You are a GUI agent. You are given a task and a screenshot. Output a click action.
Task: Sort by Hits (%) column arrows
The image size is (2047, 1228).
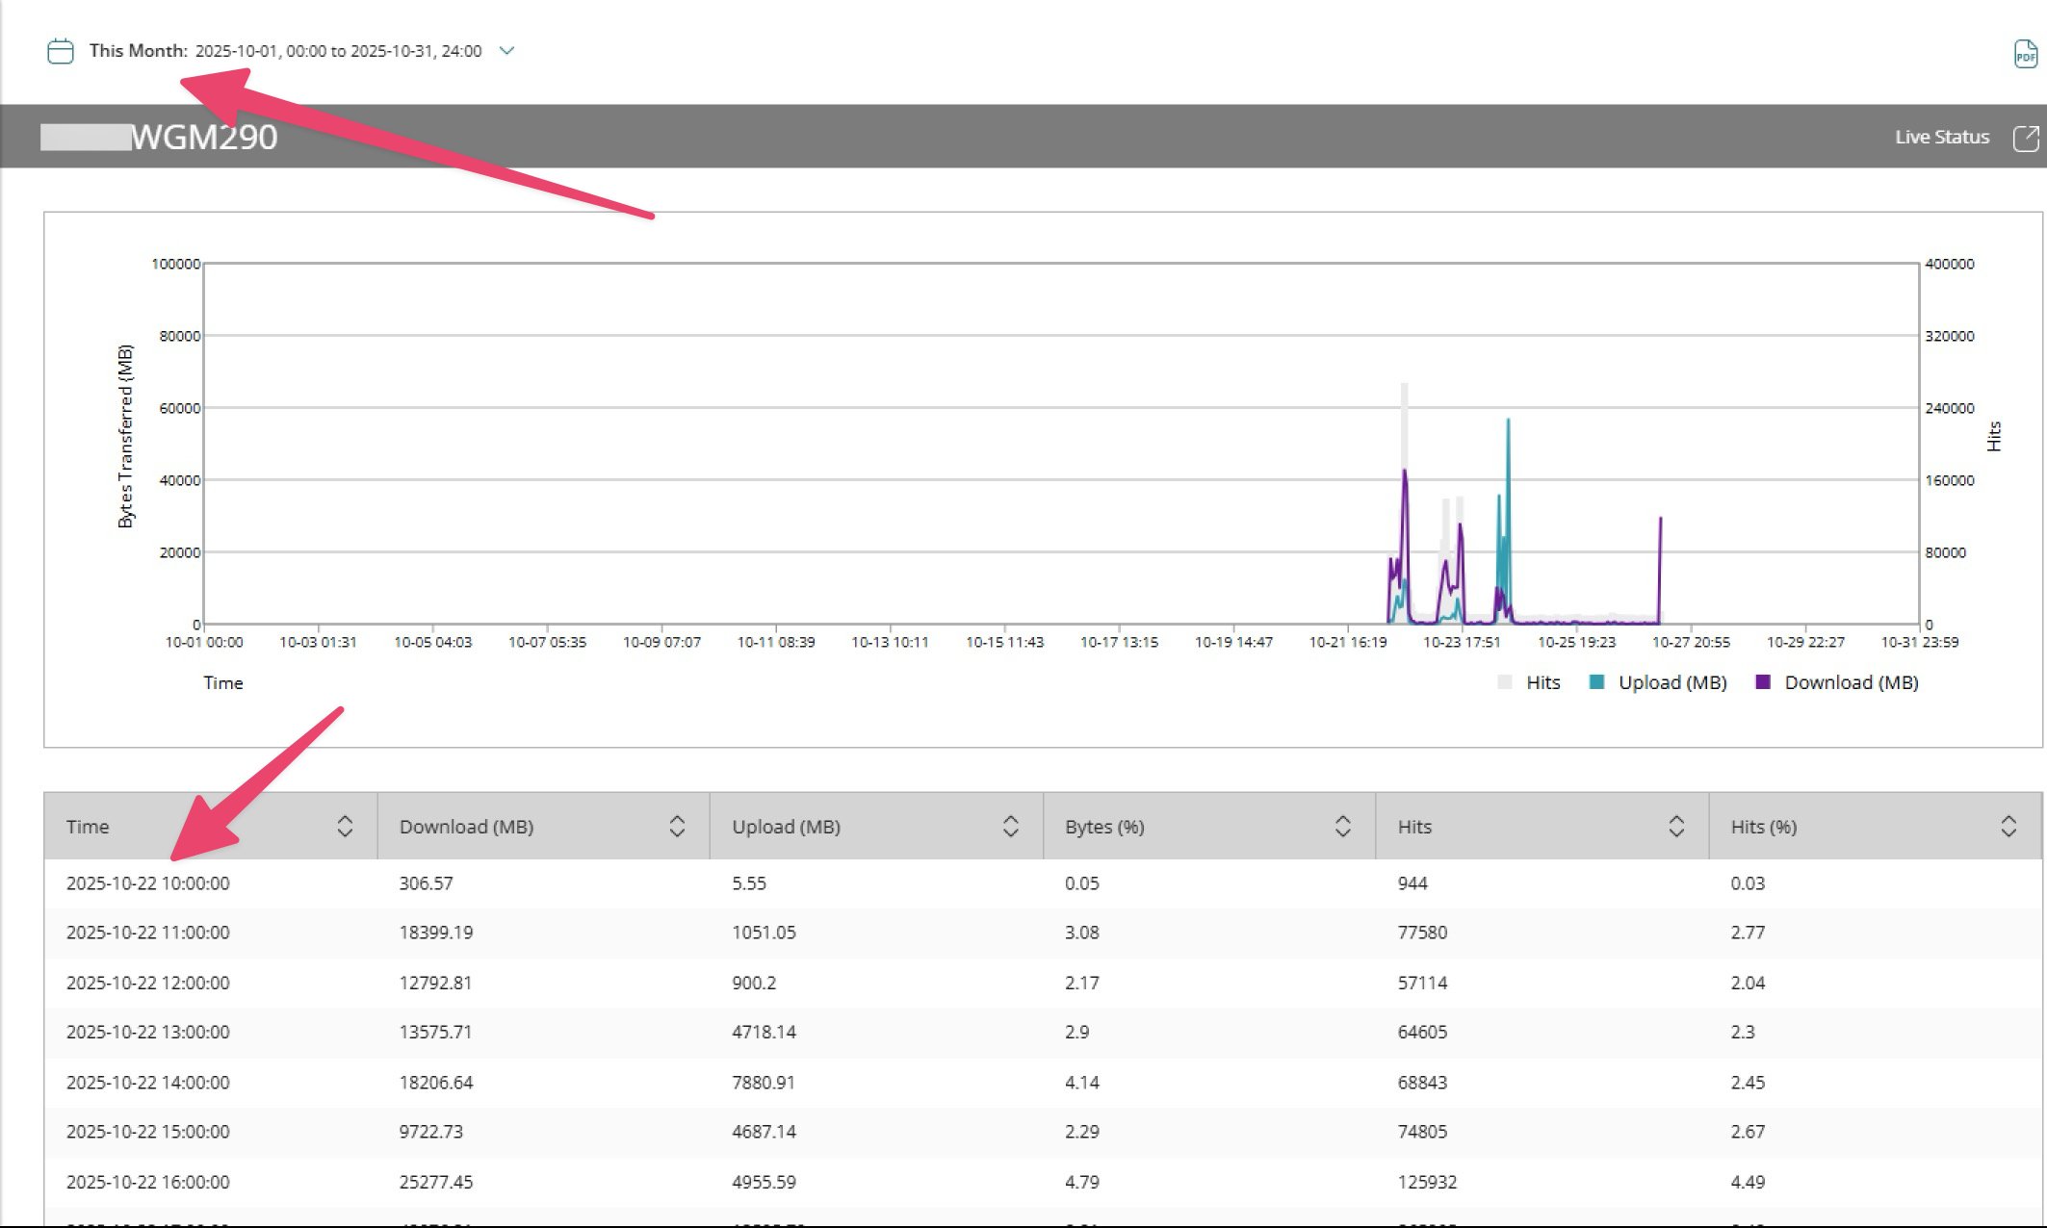pyautogui.click(x=2008, y=827)
